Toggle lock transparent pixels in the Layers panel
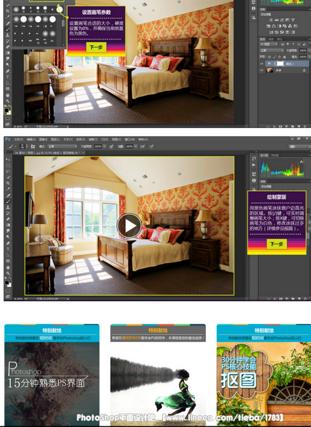Image resolution: width=311 pixels, height=427 pixels. click(269, 57)
